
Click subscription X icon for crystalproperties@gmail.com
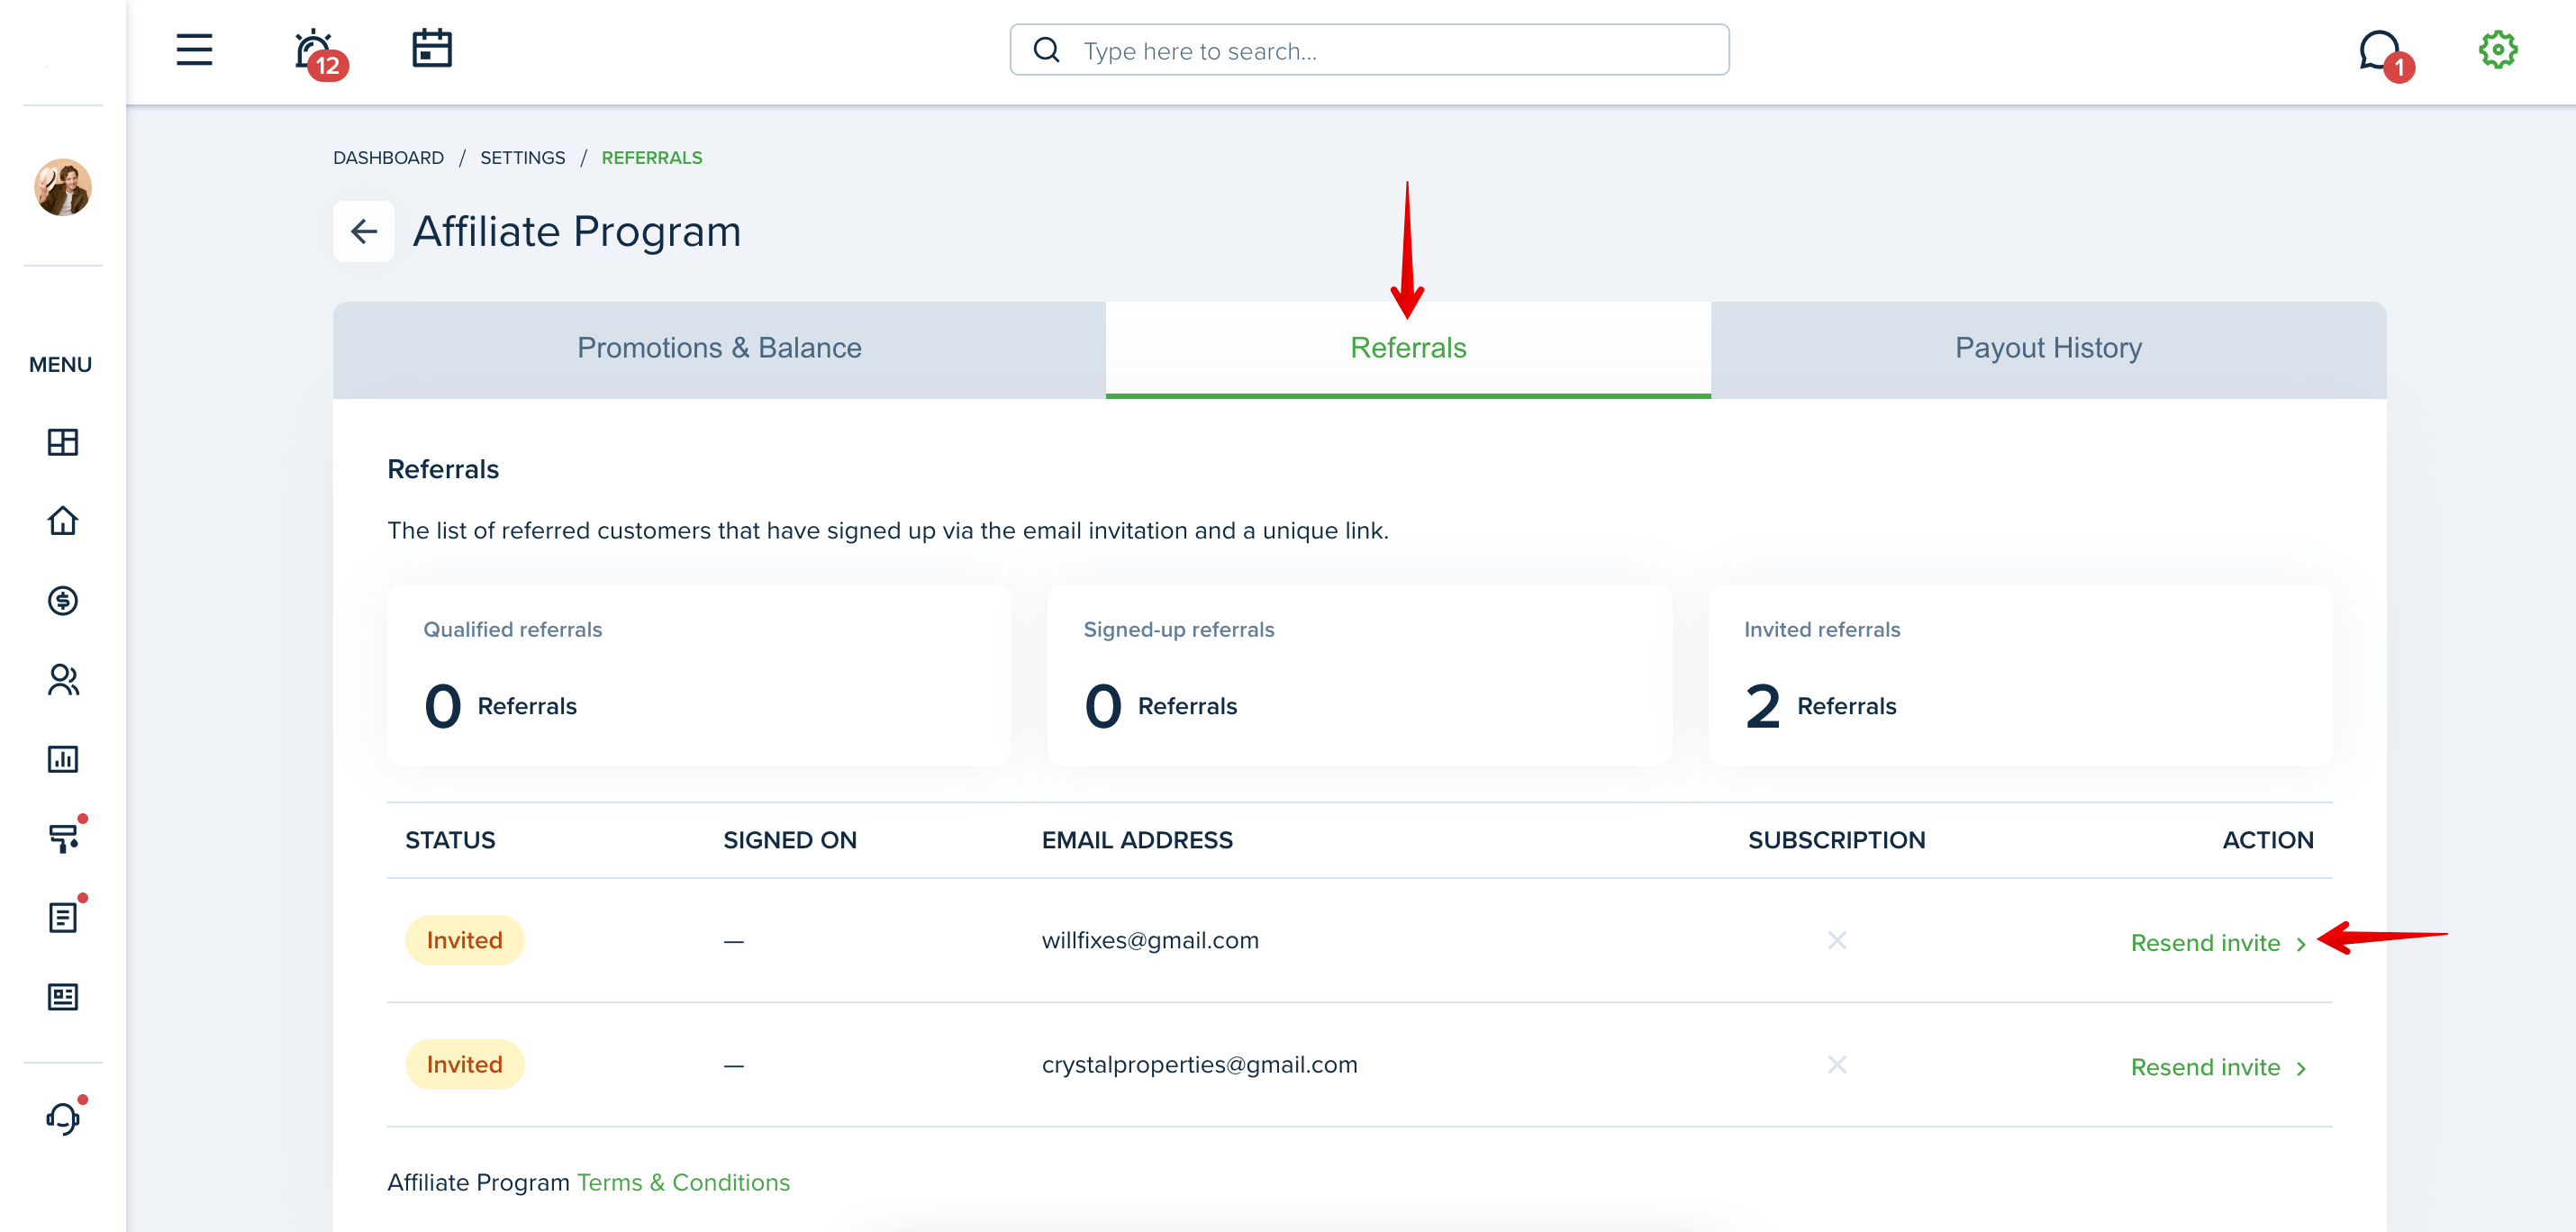tap(1837, 1065)
